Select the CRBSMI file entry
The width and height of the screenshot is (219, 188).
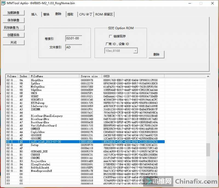tap(85, 158)
